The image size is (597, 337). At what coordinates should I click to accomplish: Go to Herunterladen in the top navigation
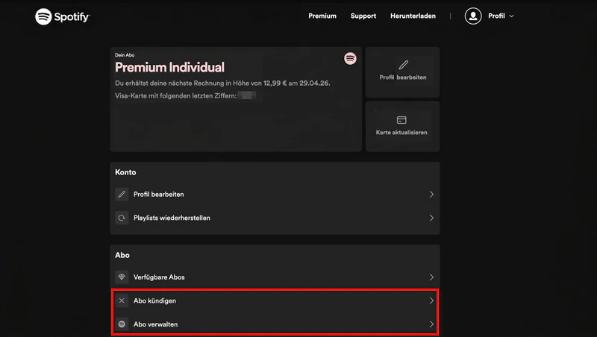(x=413, y=16)
